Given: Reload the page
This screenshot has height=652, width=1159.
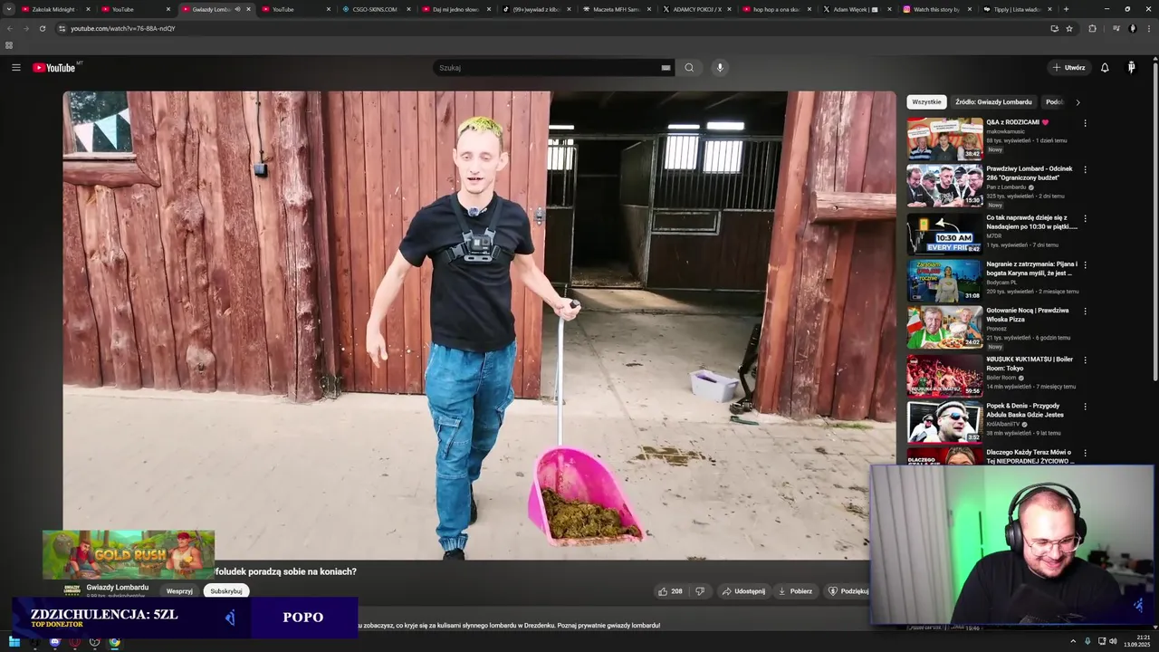Looking at the screenshot, I should click(42, 28).
